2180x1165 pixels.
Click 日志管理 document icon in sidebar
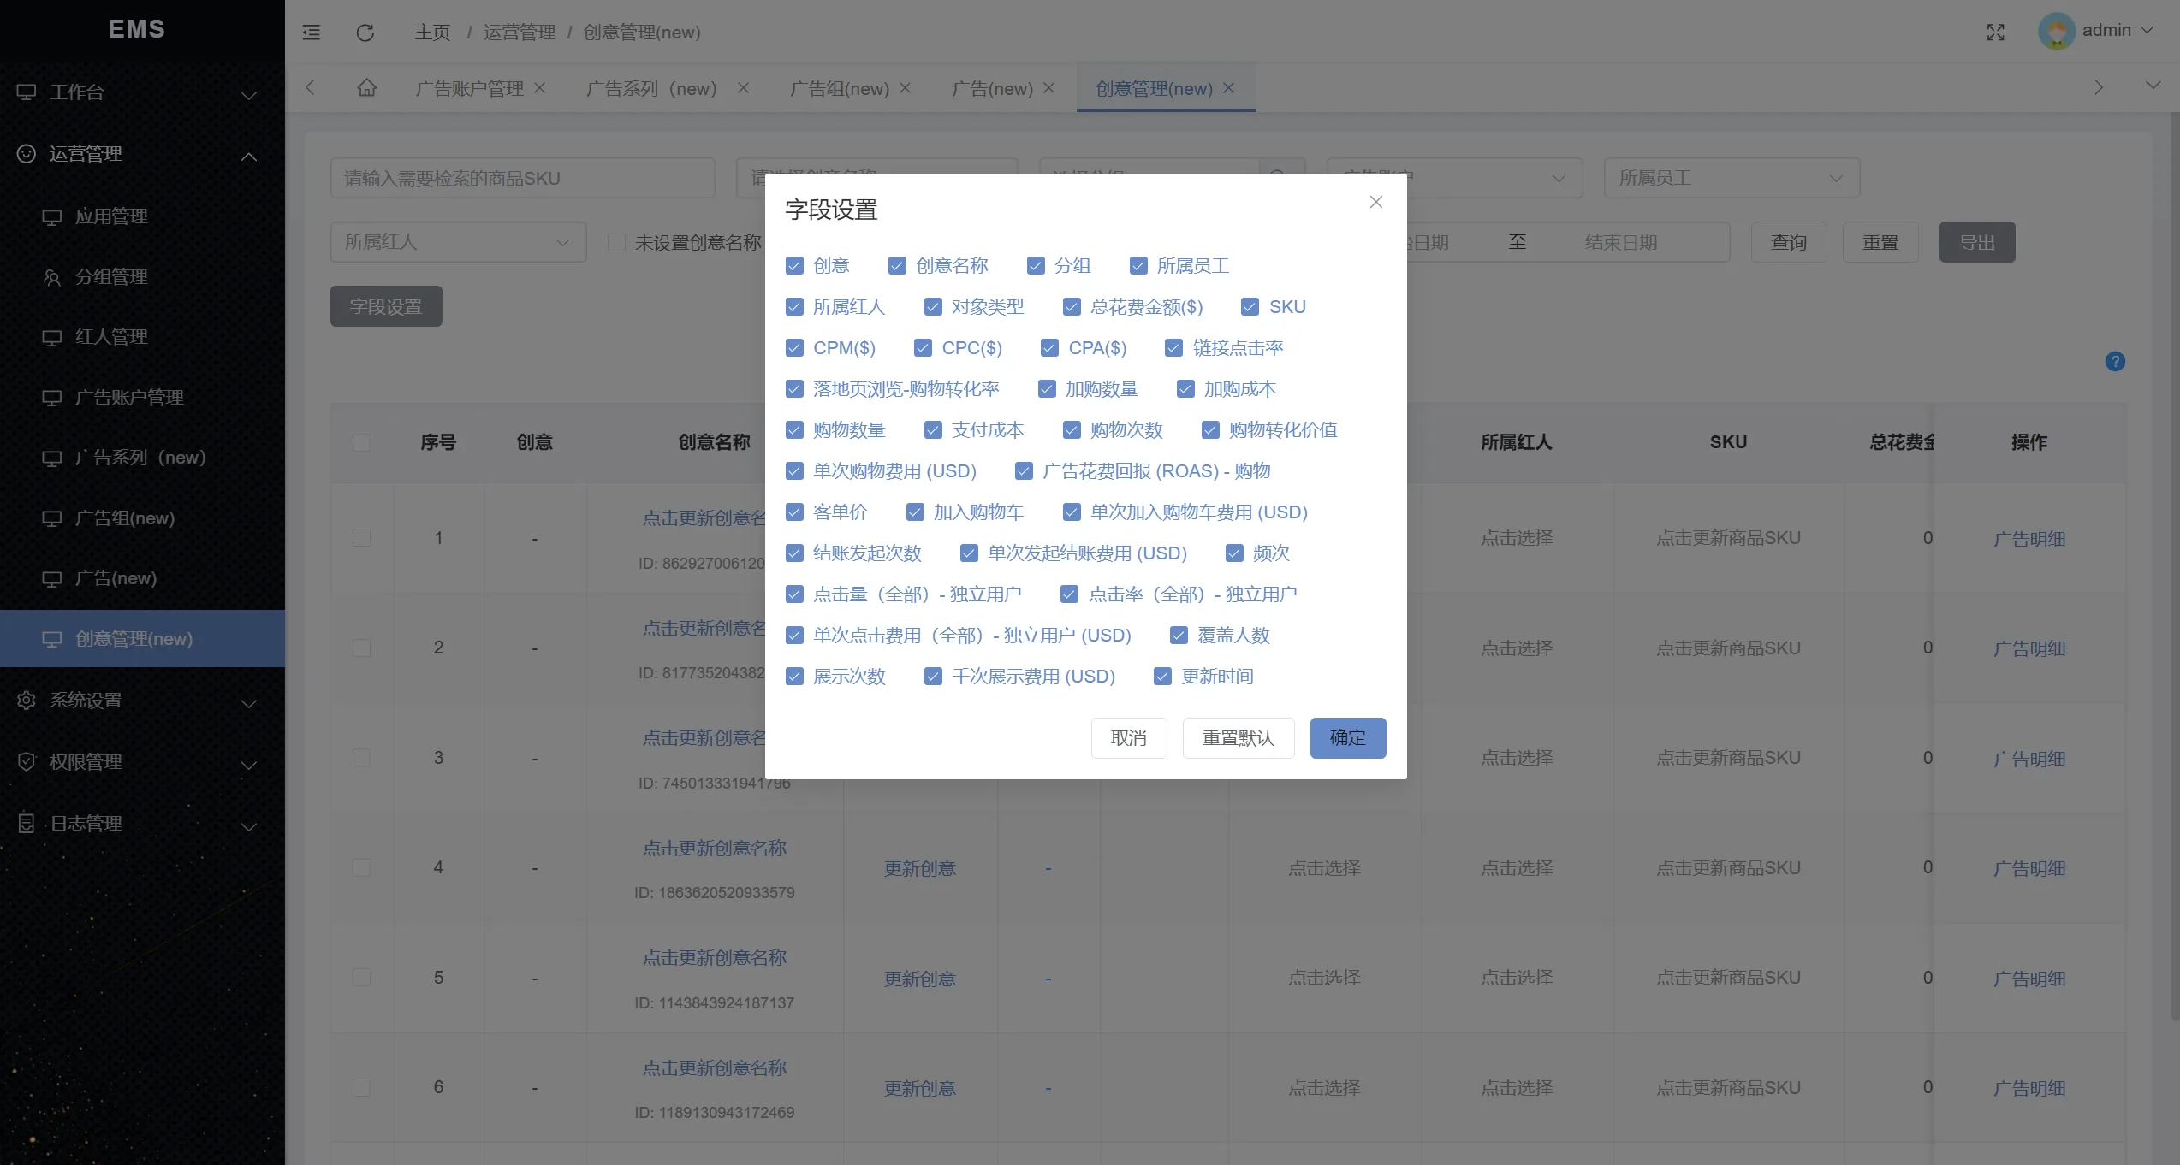point(27,824)
